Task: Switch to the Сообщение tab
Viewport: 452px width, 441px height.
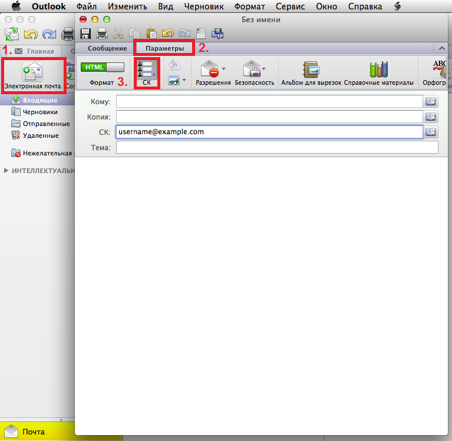Action: (x=107, y=48)
